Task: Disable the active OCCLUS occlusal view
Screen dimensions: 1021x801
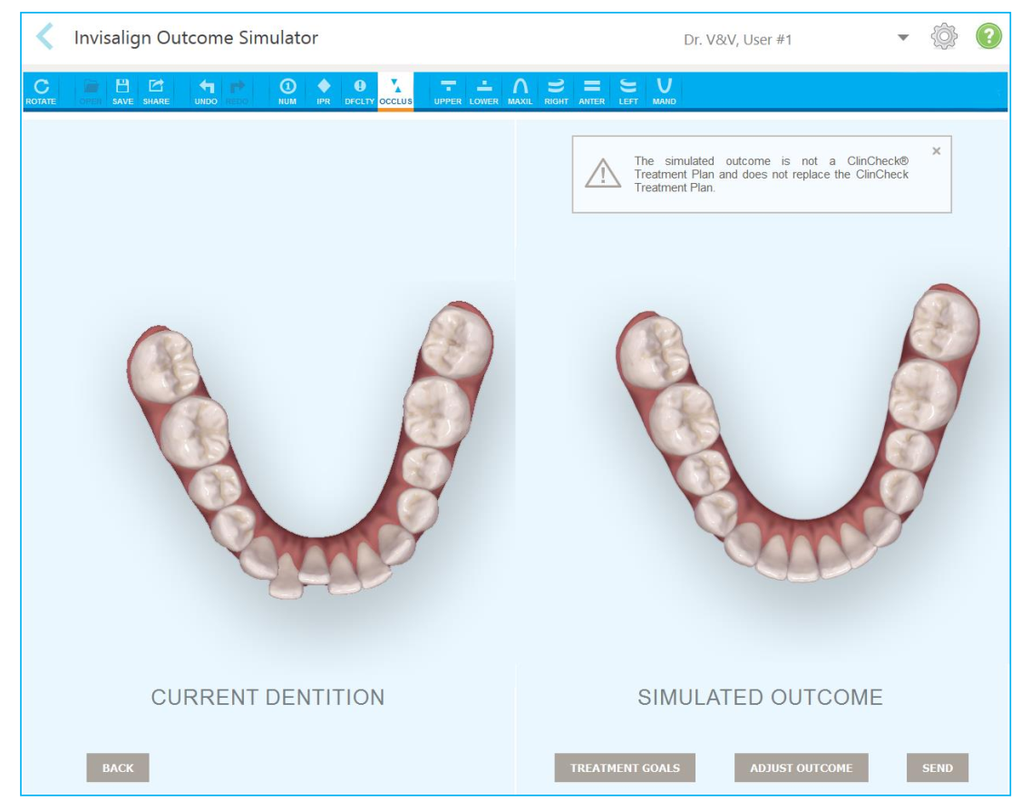Action: point(395,91)
